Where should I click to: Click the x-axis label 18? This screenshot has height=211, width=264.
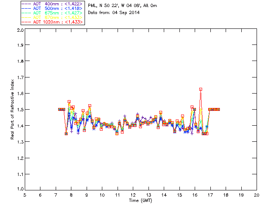[x=226, y=195]
